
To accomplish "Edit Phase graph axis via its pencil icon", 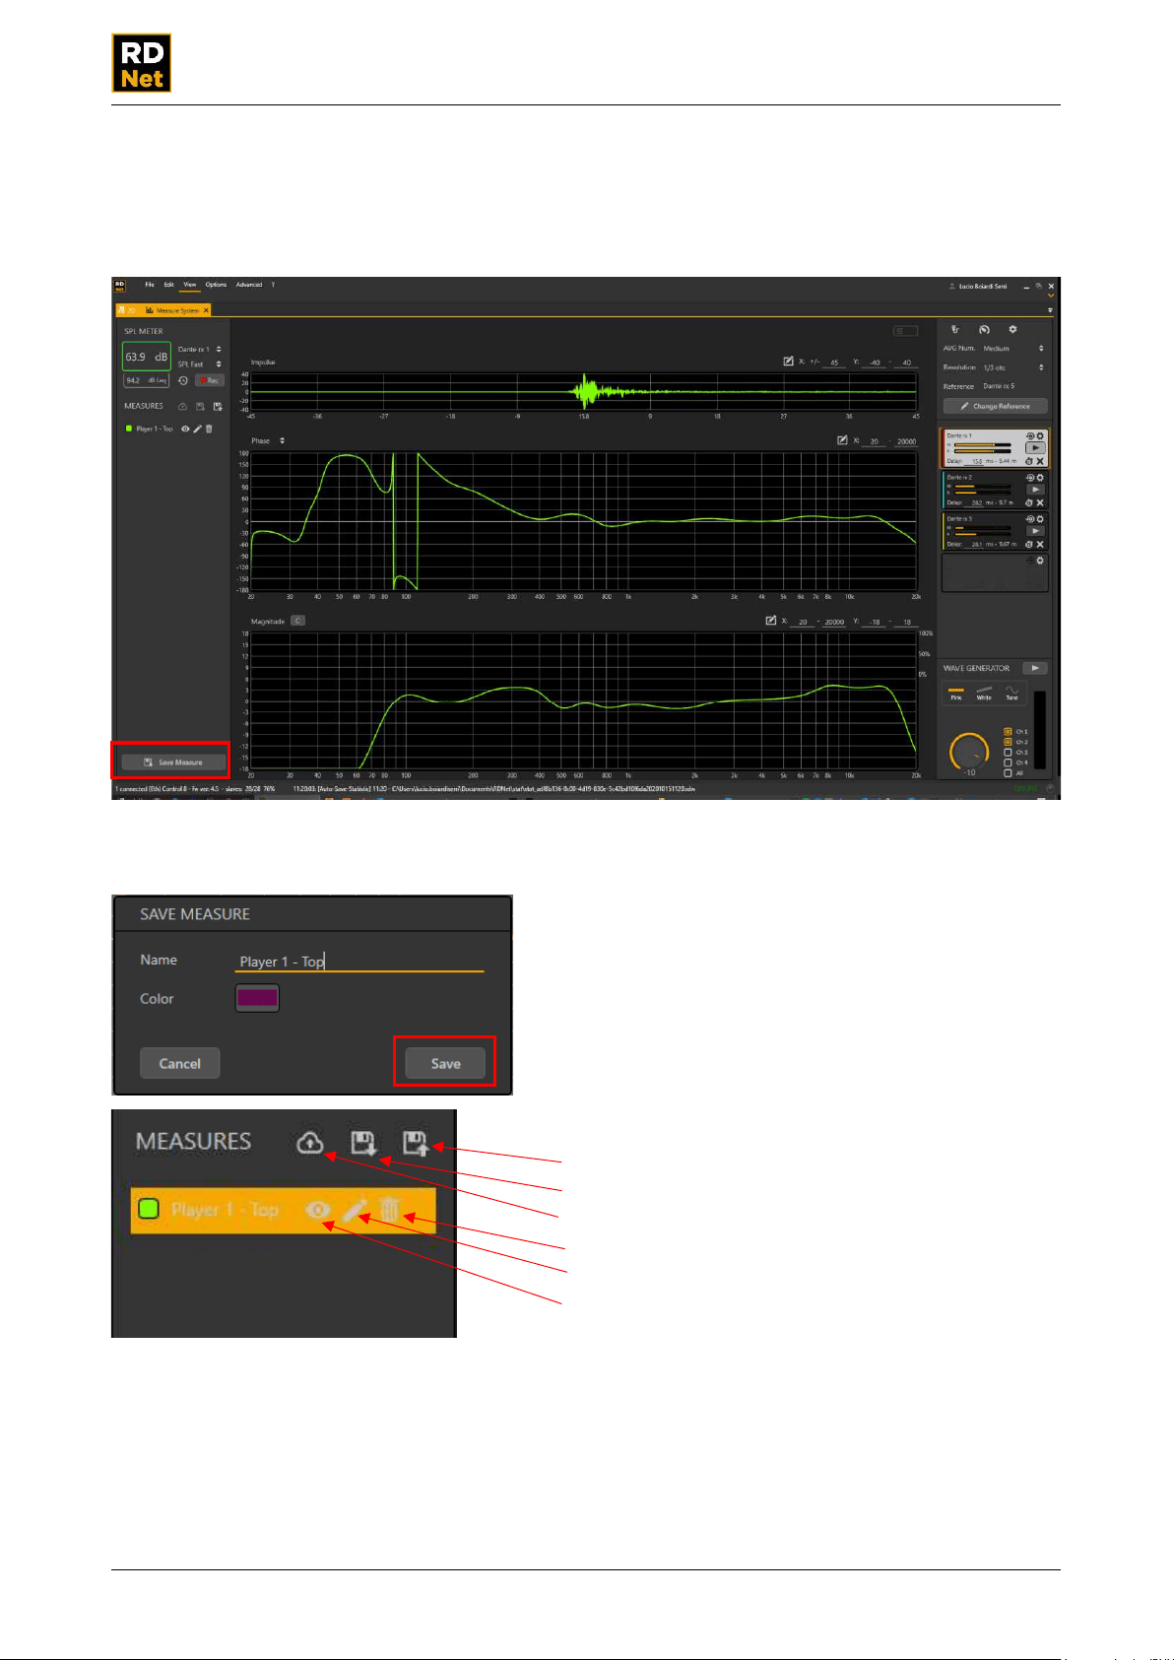I will pyautogui.click(x=842, y=440).
